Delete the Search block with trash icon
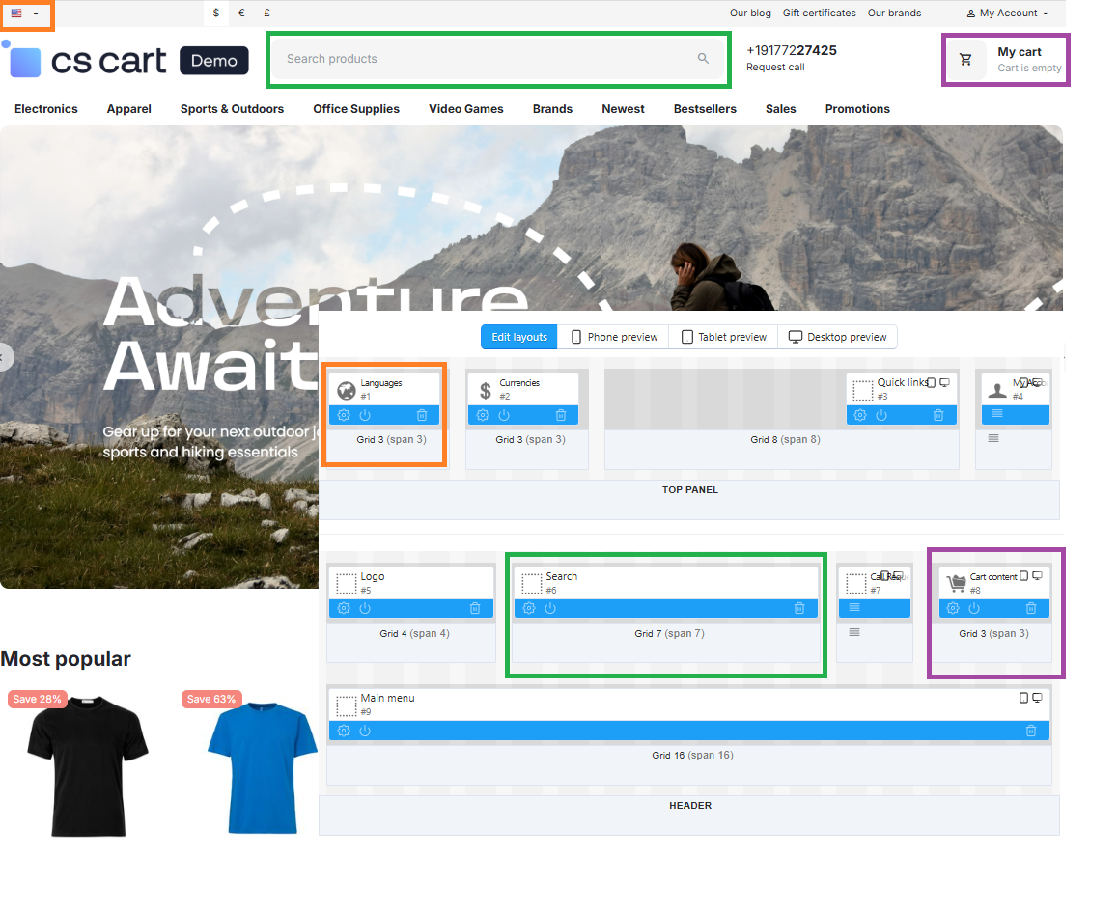The height and width of the screenshot is (912, 1118). 799,608
